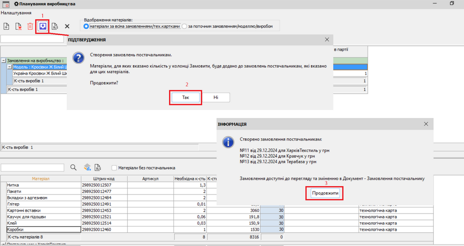Click the warehouse chart icon above materials
The image size is (464, 246).
[x=87, y=168]
